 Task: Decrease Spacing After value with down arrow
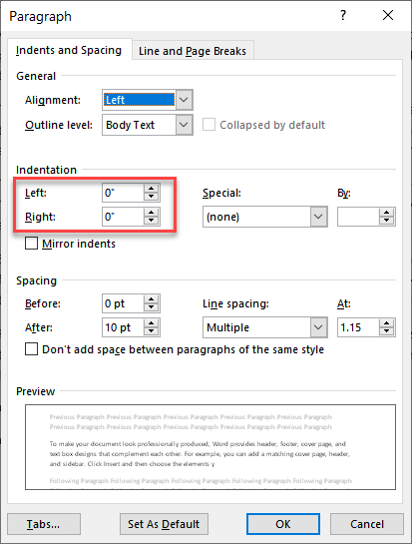point(152,331)
